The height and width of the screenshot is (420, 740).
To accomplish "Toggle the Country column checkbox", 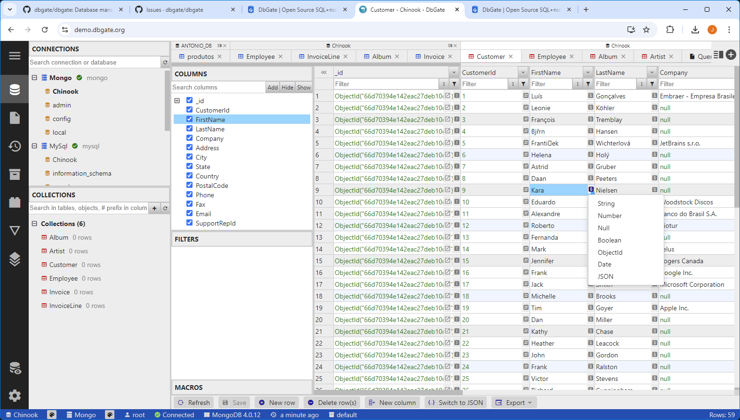I will [189, 176].
